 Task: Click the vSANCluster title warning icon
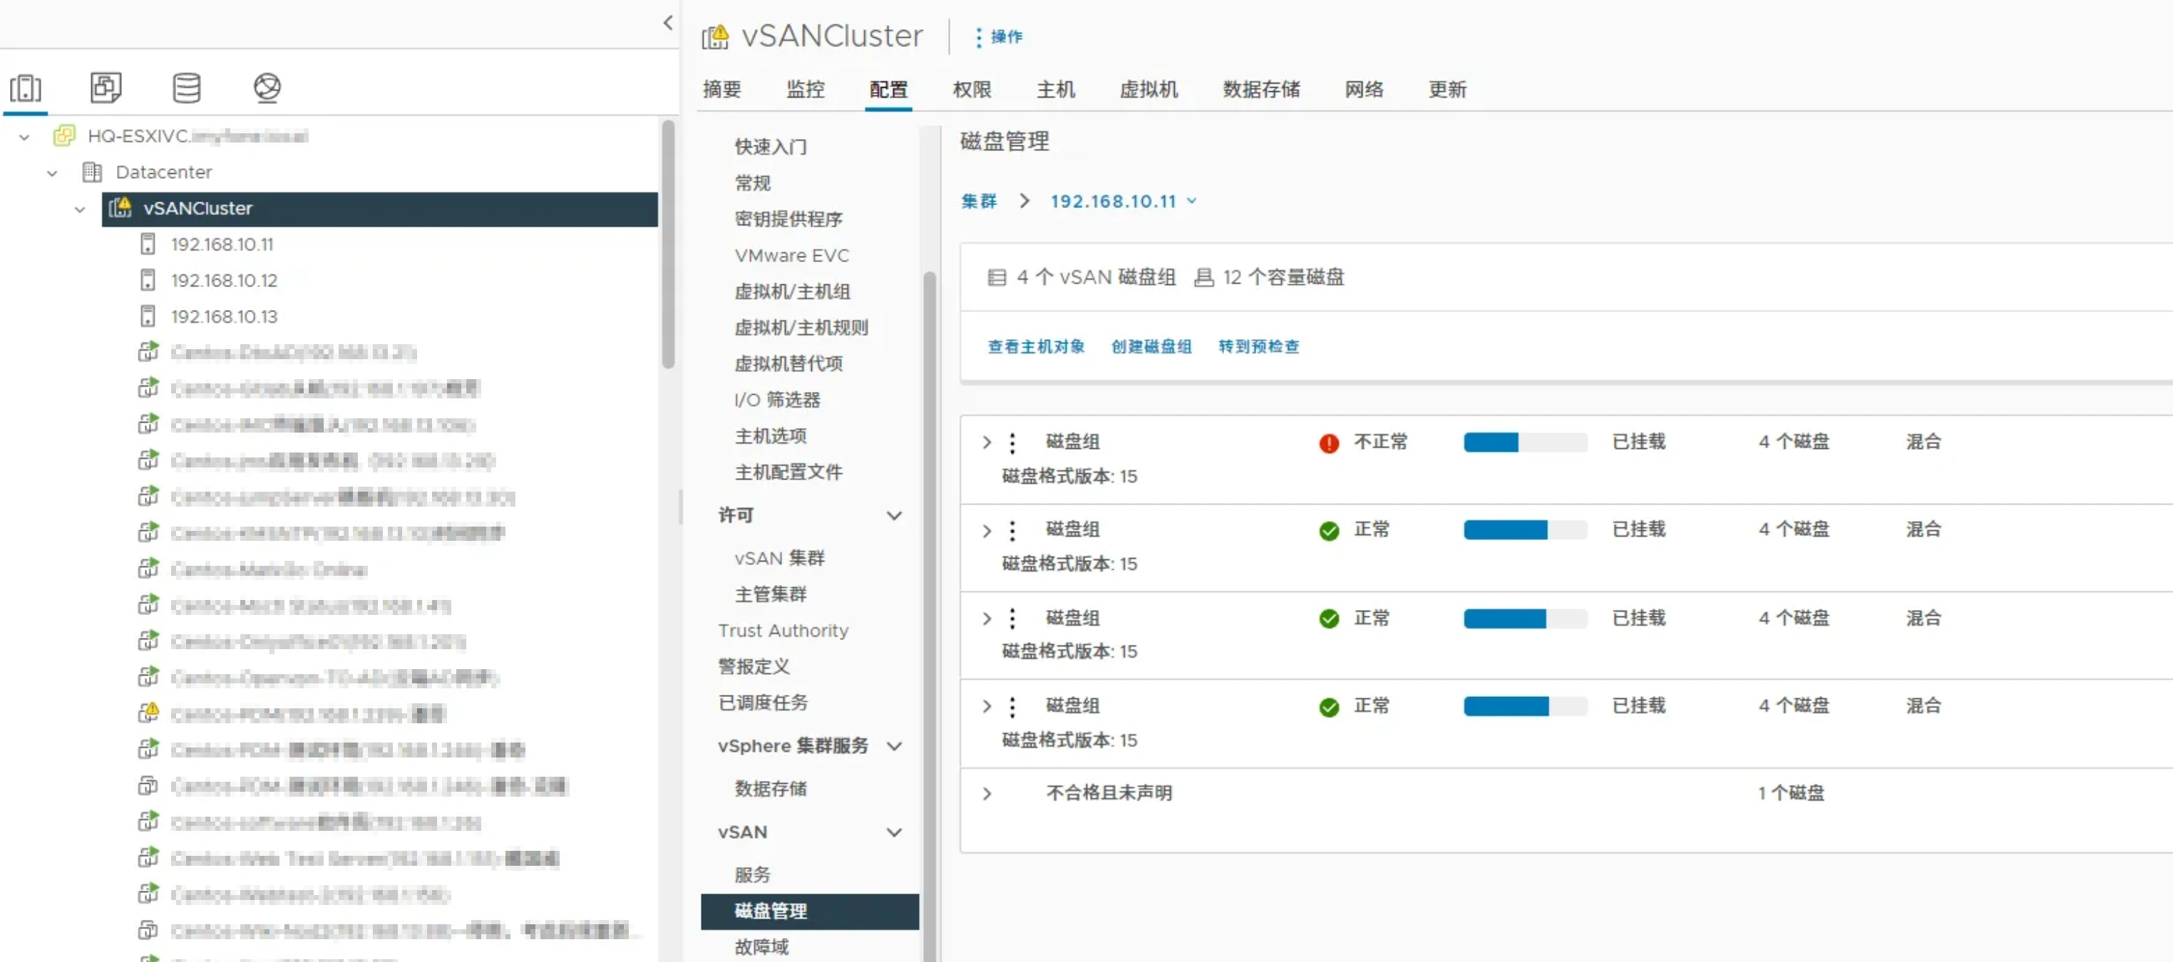[715, 36]
